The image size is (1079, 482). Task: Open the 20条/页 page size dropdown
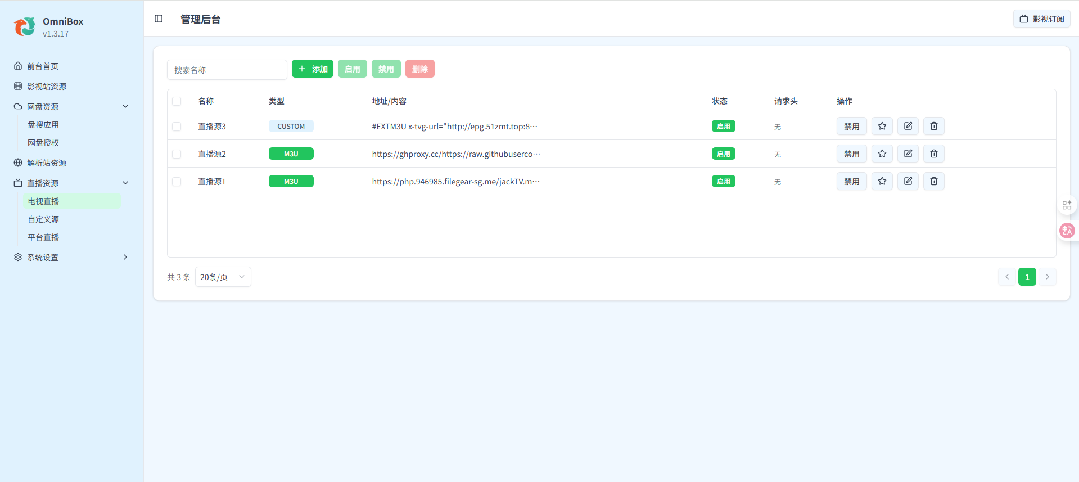pos(223,277)
